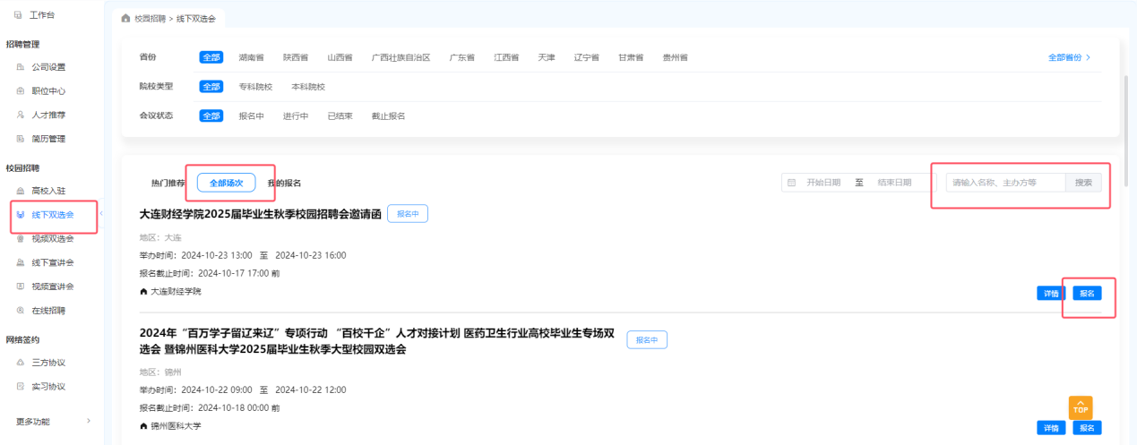Click 报名 for 大连财经学院 job fair
This screenshot has height=445, width=1137.
click(1087, 293)
